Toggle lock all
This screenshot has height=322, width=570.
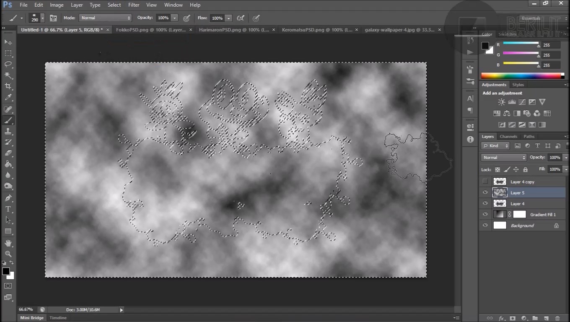point(525,169)
